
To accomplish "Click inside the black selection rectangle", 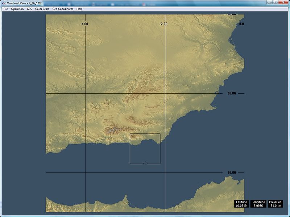I will tap(145, 152).
